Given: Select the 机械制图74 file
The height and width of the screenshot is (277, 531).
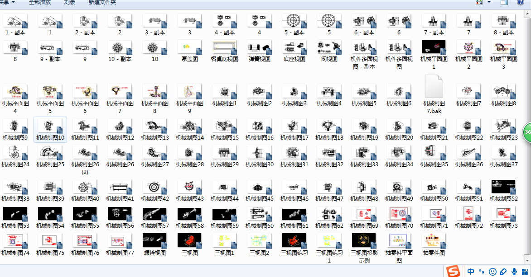Looking at the screenshot, I should [x=15, y=245].
